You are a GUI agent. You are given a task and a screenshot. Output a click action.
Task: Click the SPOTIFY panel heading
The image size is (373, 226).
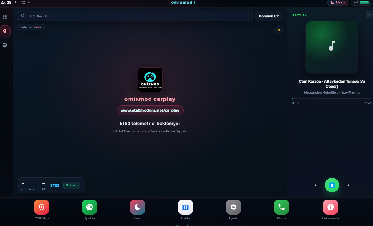coord(299,15)
